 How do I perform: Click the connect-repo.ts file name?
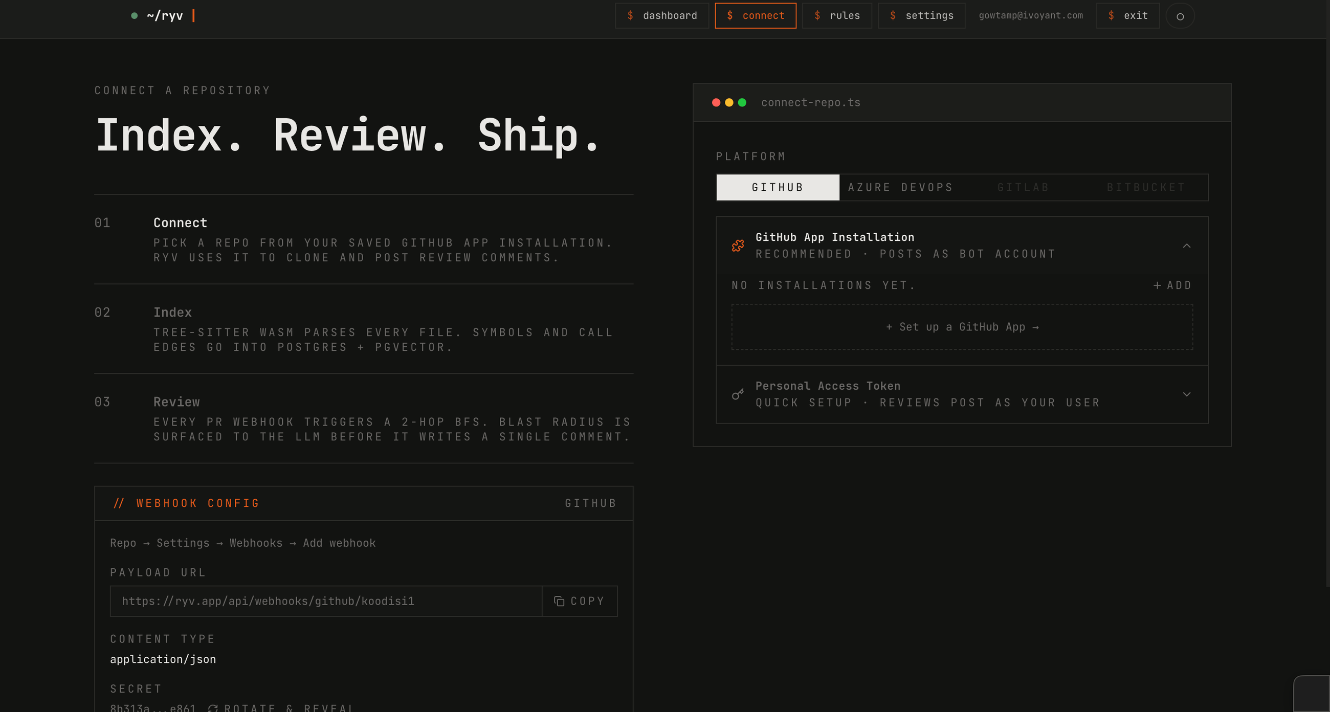pos(811,103)
